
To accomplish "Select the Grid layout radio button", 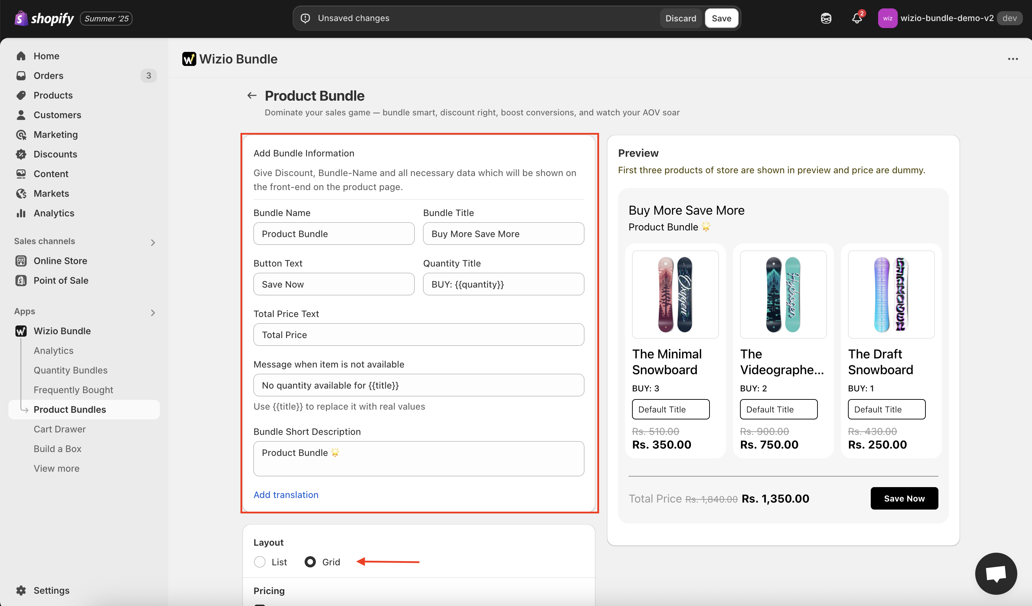I will pos(310,562).
